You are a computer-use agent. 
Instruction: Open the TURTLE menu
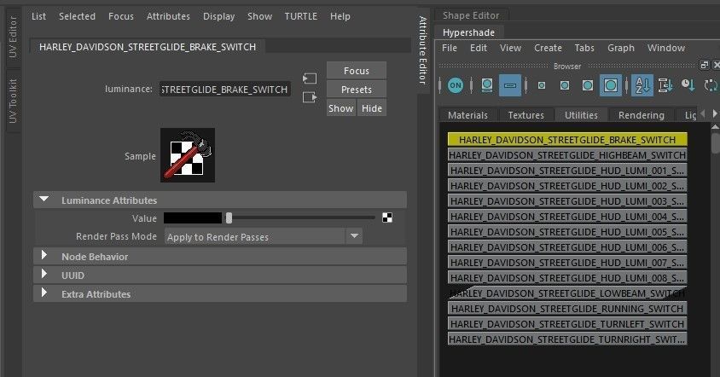[301, 16]
